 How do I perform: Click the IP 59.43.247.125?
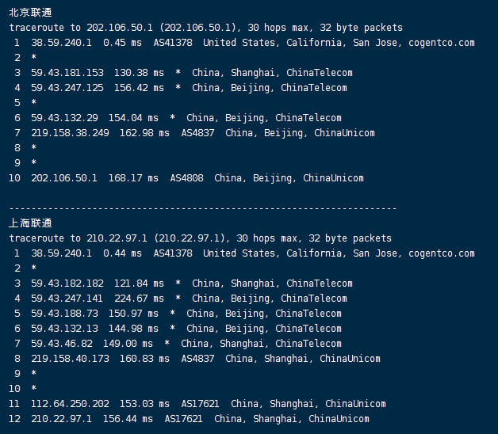coord(67,88)
